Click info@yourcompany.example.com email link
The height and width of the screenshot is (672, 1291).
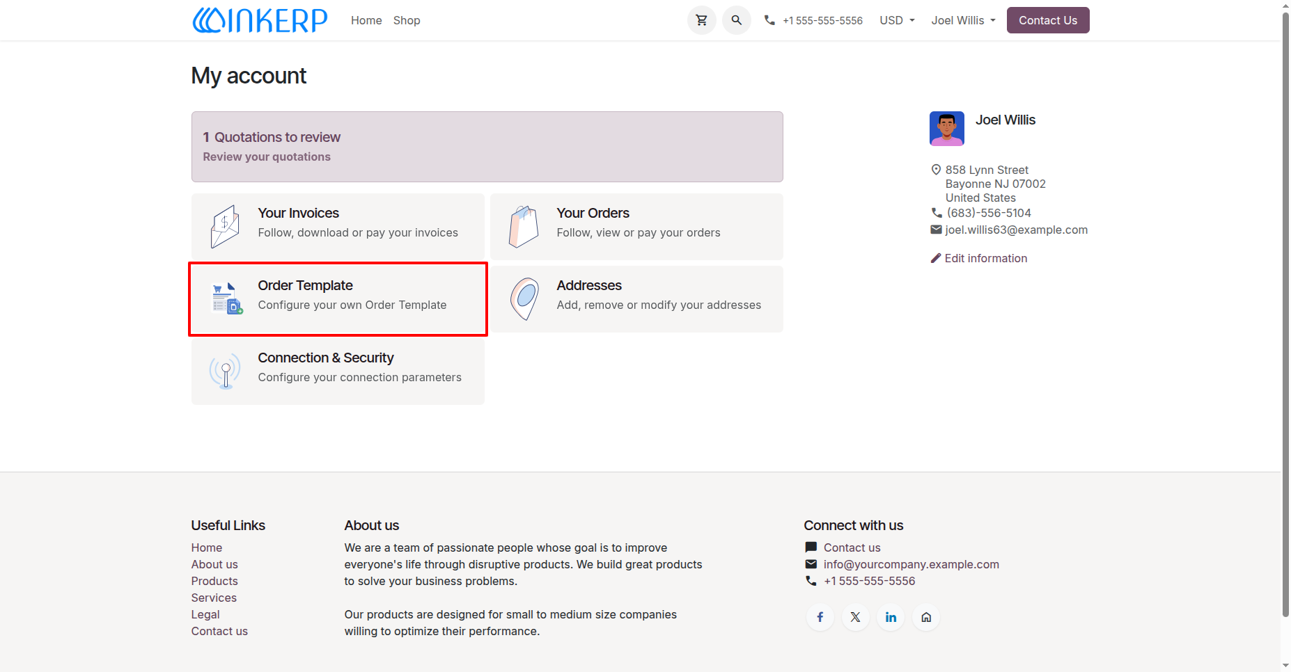click(911, 564)
